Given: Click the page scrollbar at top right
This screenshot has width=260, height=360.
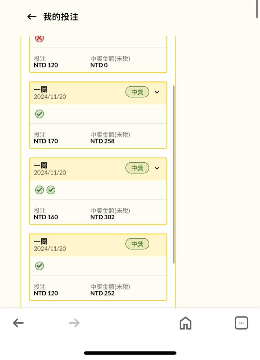Looking at the screenshot, I should pos(257,9).
